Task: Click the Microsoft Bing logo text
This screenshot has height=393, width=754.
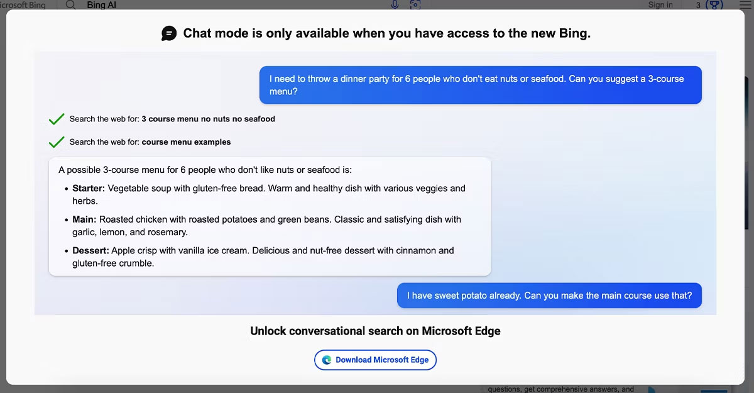Action: [x=23, y=5]
